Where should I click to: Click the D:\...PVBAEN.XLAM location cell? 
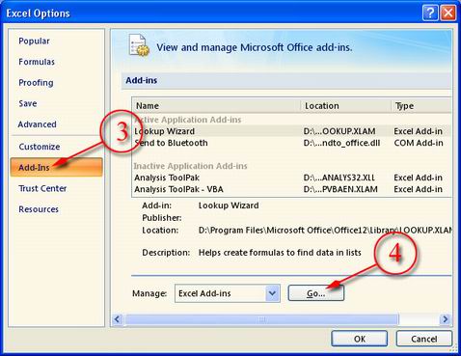point(340,189)
